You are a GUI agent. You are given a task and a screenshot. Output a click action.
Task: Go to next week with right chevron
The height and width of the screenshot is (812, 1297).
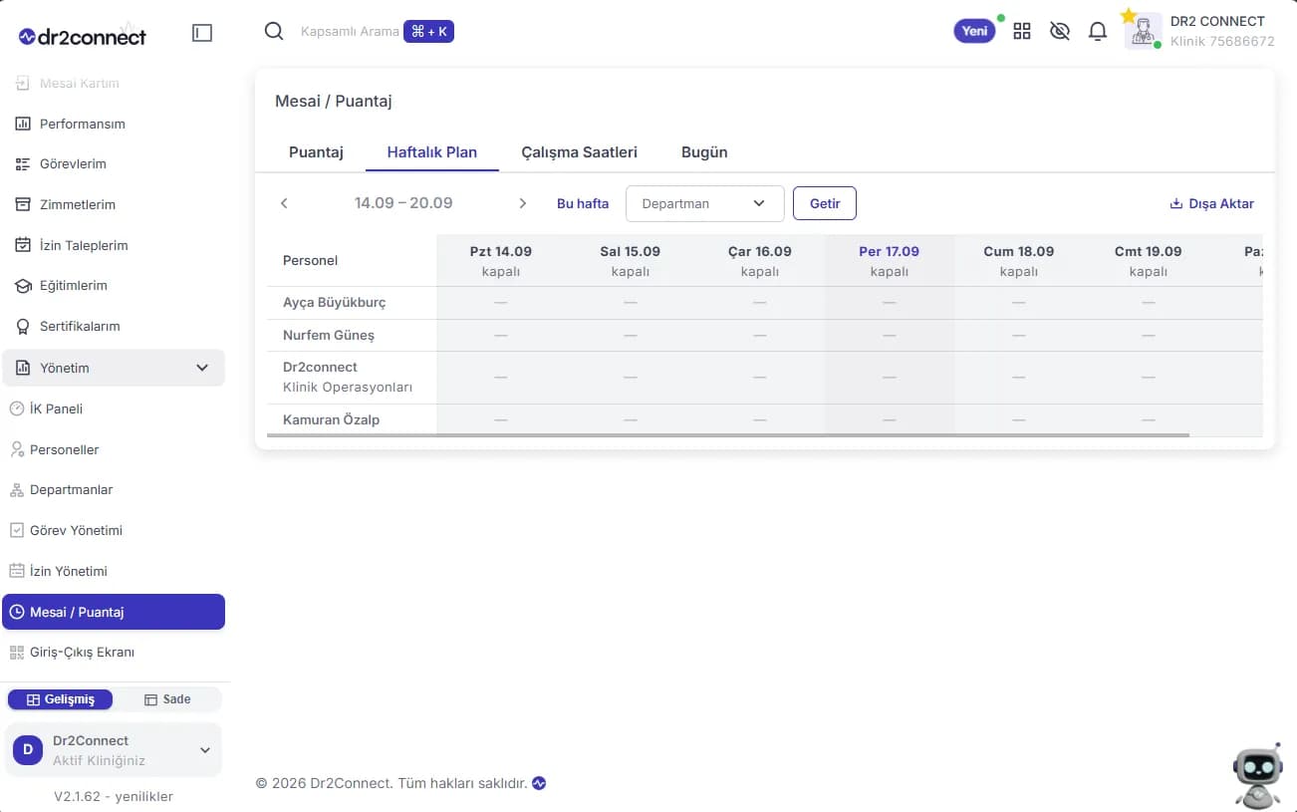[x=523, y=203]
